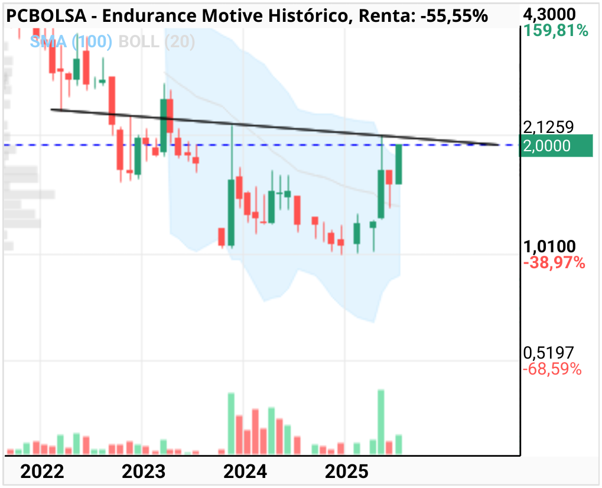This screenshot has width=602, height=488.
Task: Click the 2022 year label on time axis
Action: click(42, 472)
